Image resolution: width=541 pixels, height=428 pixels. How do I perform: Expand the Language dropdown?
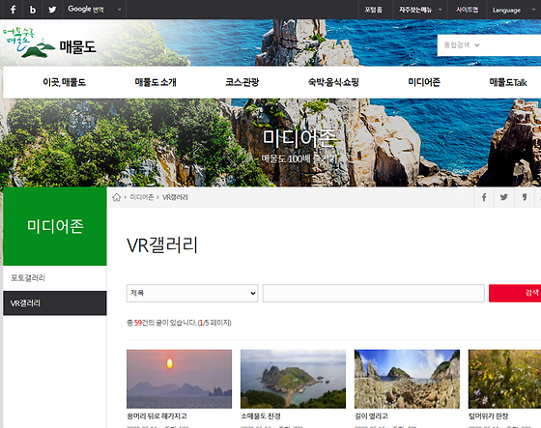click(513, 10)
